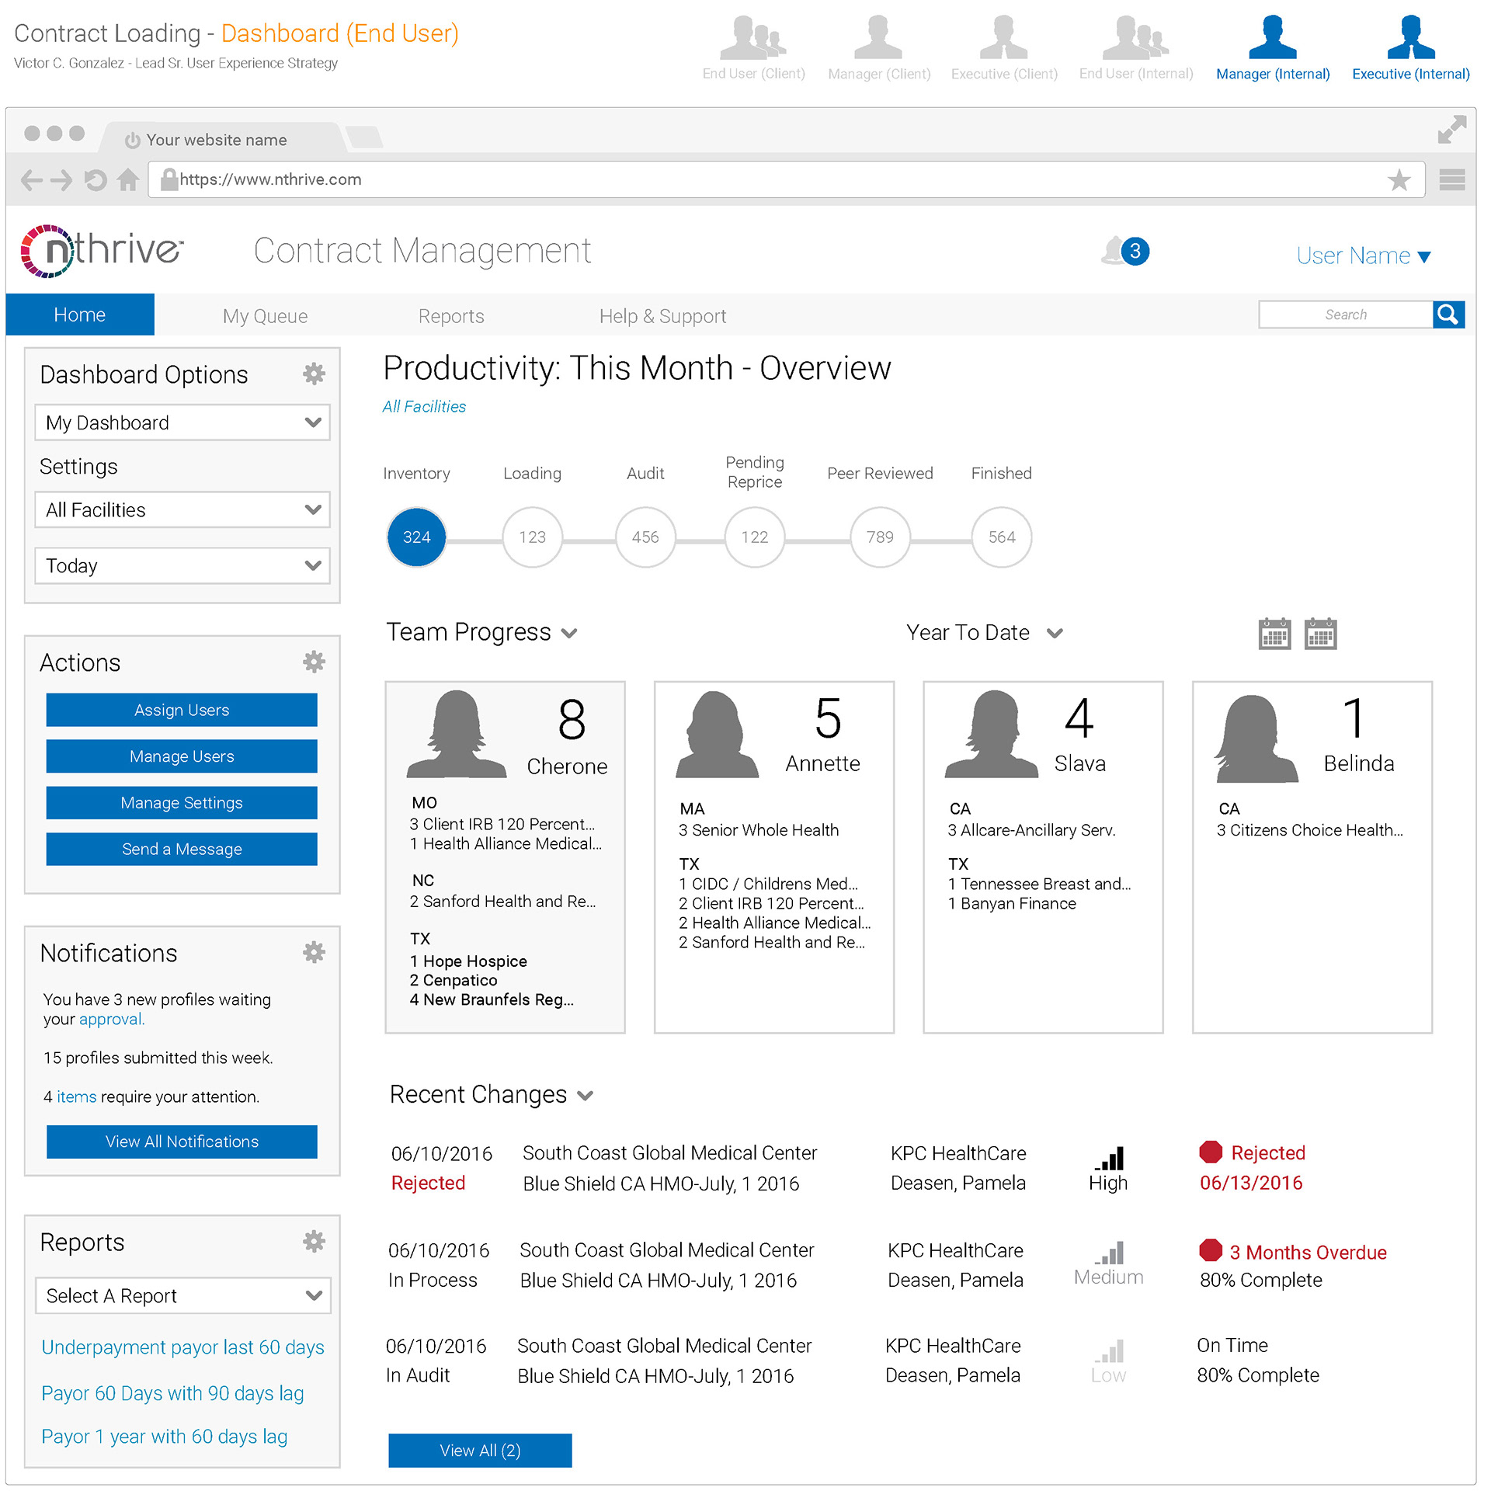Open Dashboard Options gear settings

[314, 374]
